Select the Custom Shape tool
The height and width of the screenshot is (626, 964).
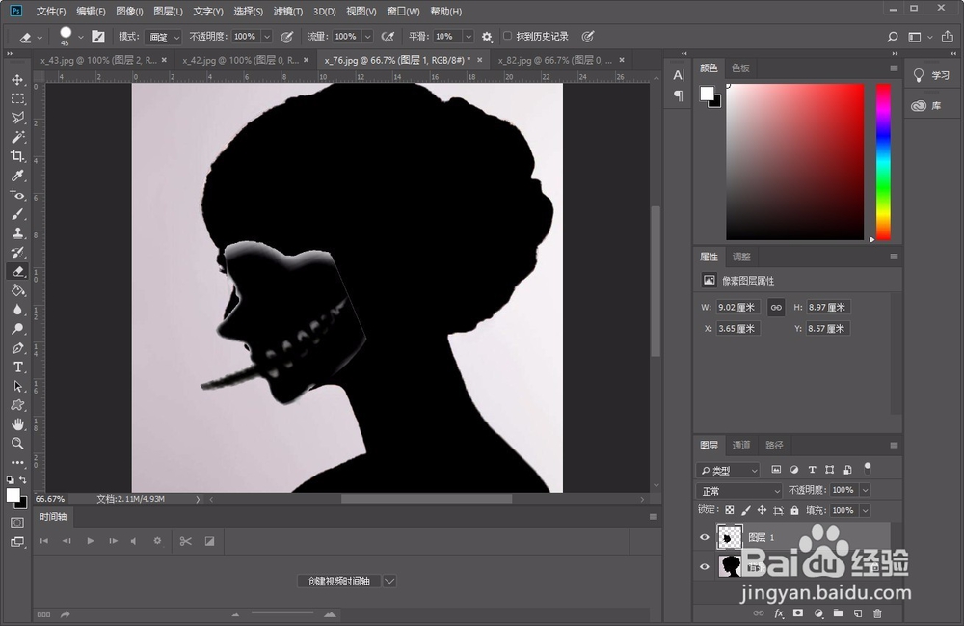click(x=17, y=405)
